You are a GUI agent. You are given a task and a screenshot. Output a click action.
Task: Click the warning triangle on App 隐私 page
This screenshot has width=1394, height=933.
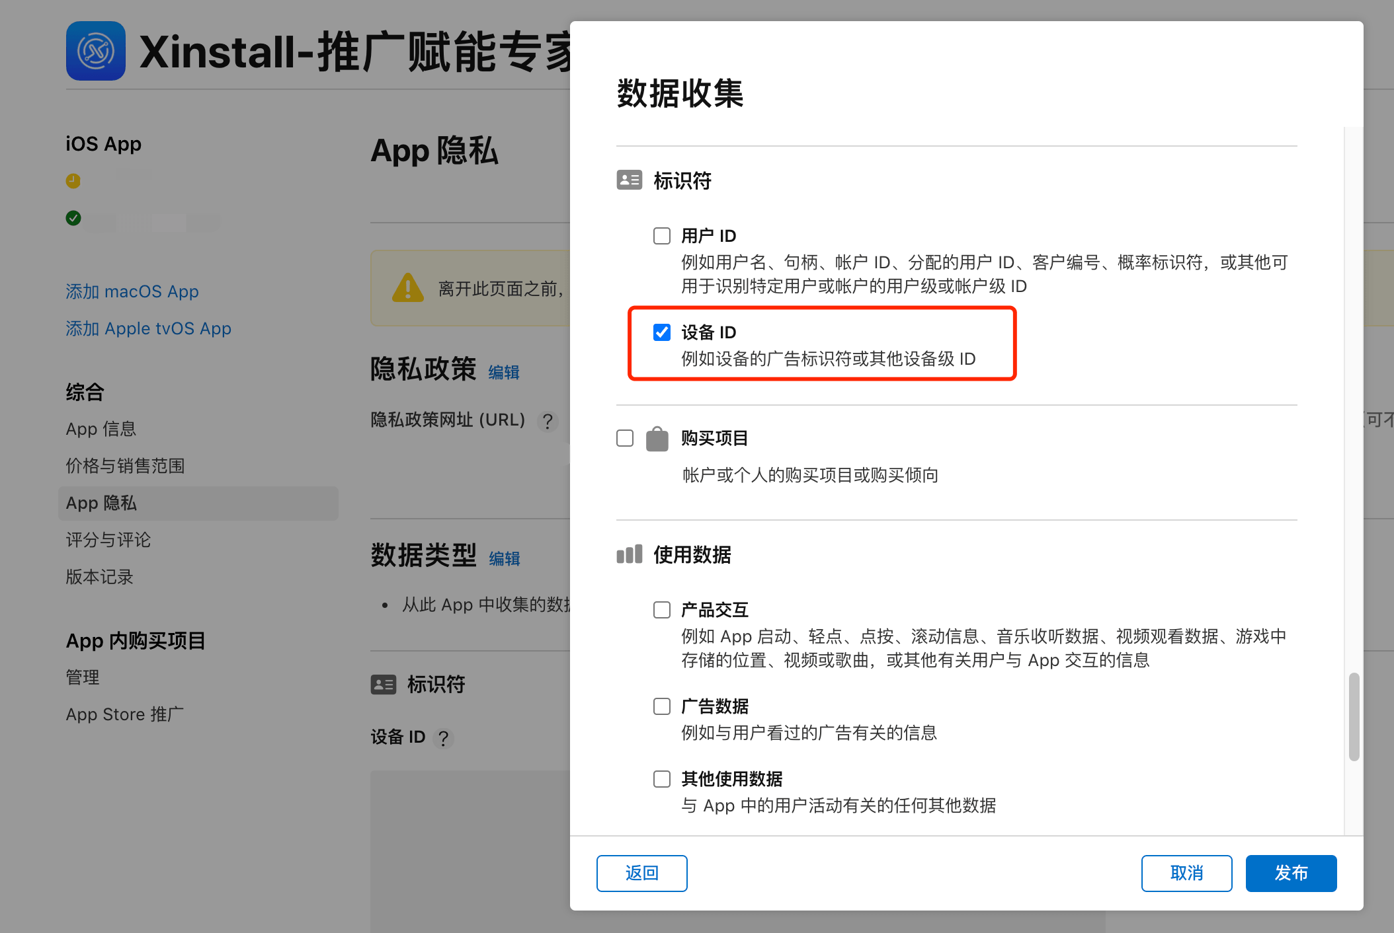click(x=408, y=288)
